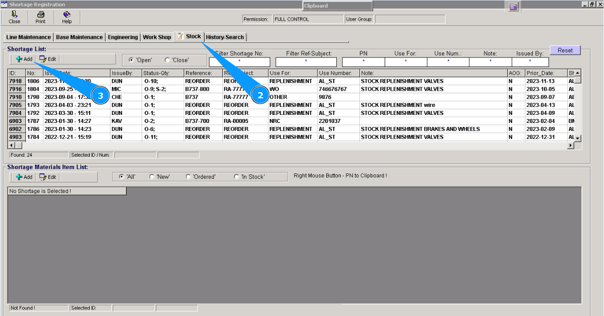The image size is (604, 316).
Task: Click the Print toolbar icon
Action: (40, 17)
